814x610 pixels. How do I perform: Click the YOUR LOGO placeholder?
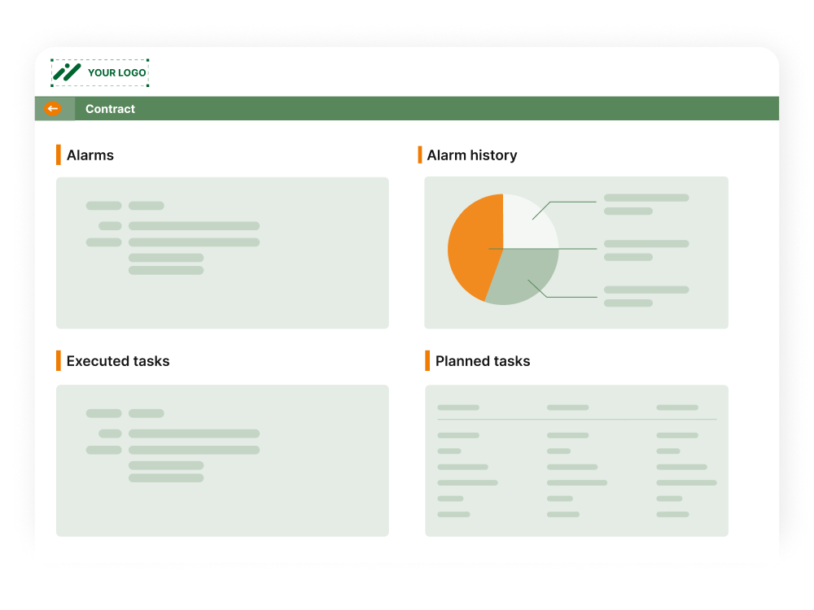pos(99,72)
